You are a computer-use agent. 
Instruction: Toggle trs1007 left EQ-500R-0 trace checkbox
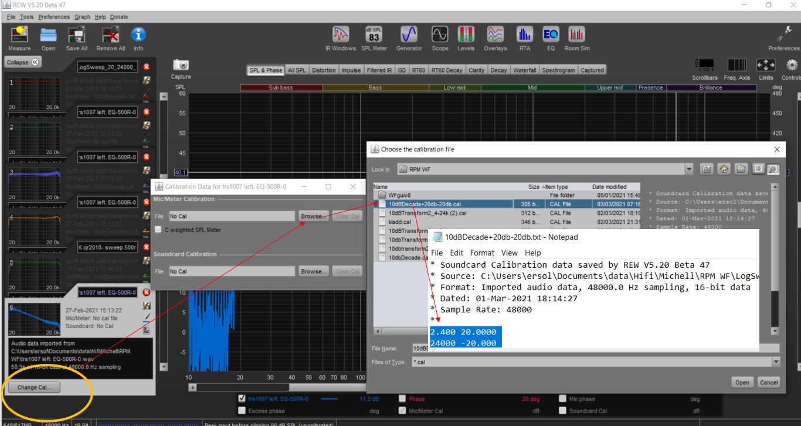tap(242, 398)
